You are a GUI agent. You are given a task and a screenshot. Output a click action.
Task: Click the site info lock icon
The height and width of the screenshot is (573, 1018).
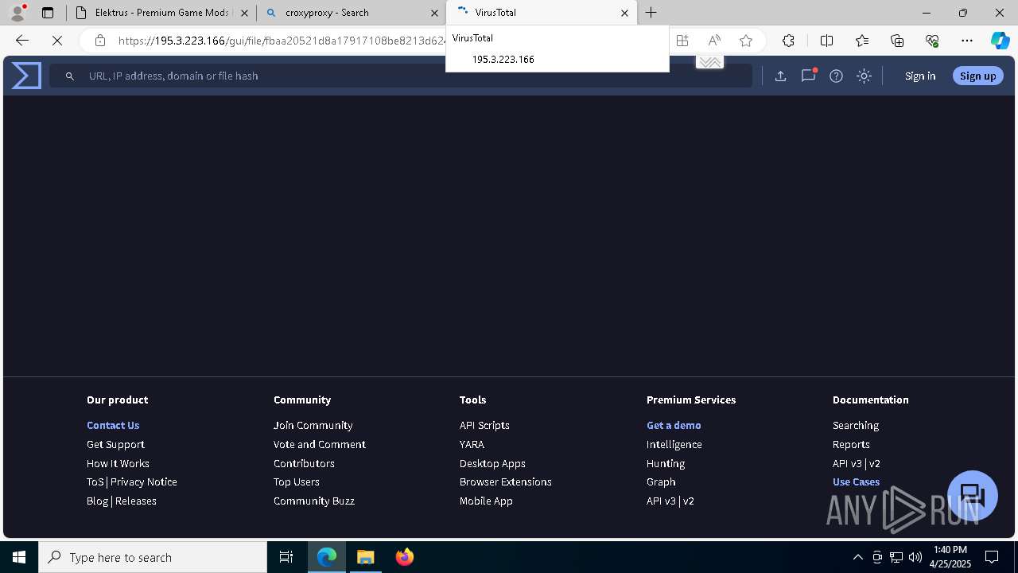(99, 41)
